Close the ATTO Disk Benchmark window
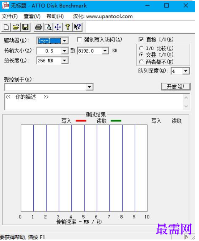This screenshot has height=241, width=199. 186,6
